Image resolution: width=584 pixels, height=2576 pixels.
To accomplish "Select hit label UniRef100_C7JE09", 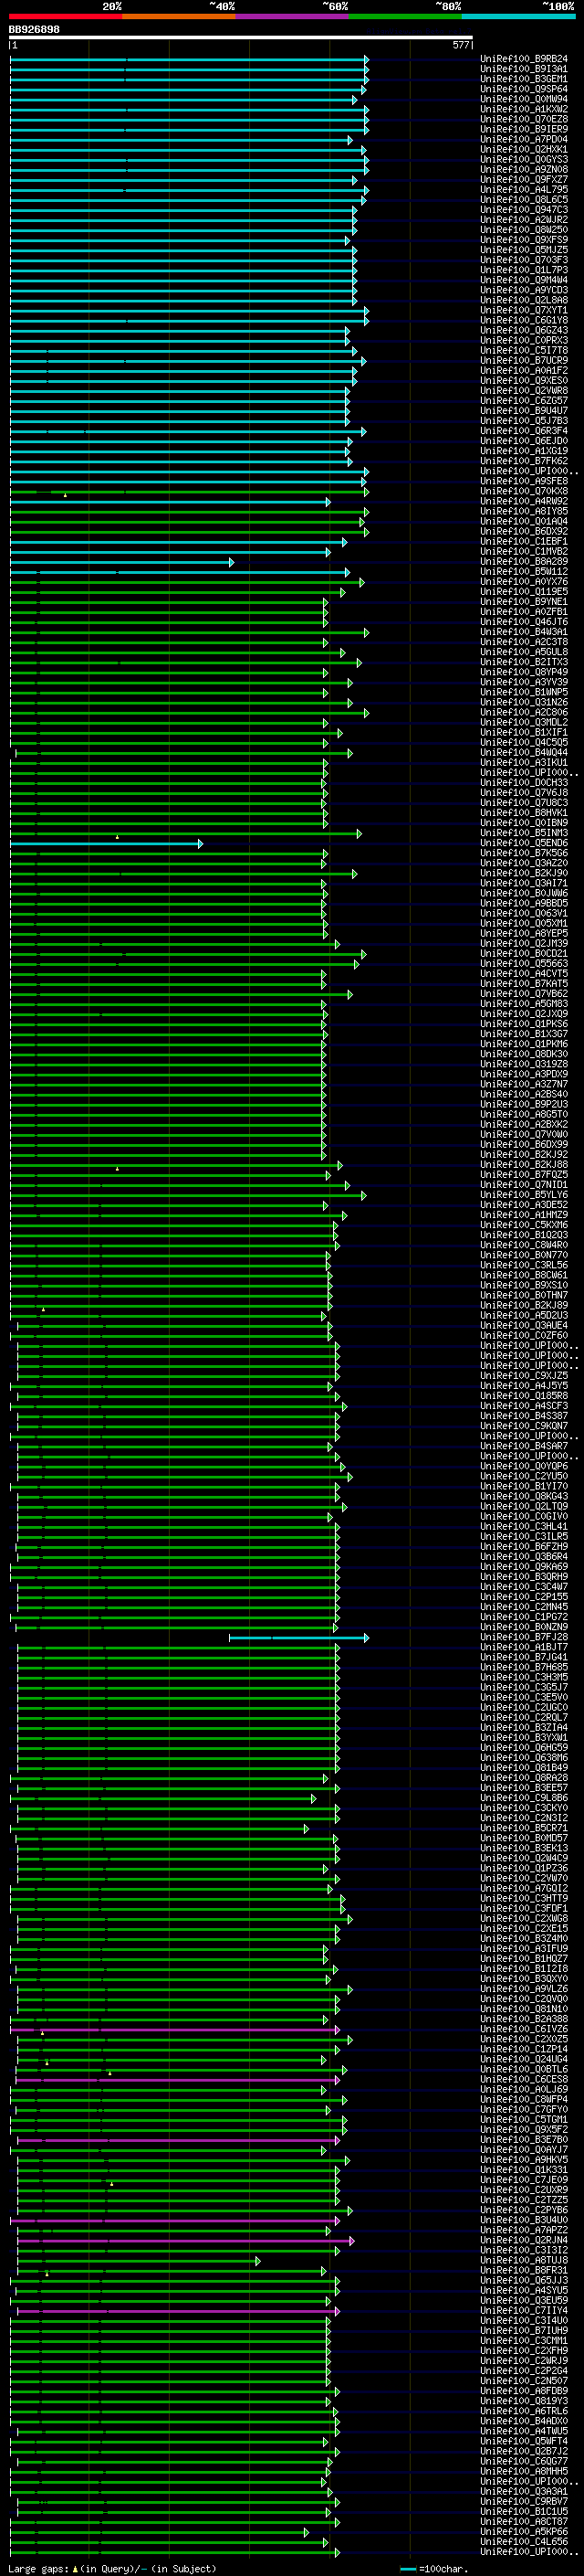I will click(x=524, y=2180).
